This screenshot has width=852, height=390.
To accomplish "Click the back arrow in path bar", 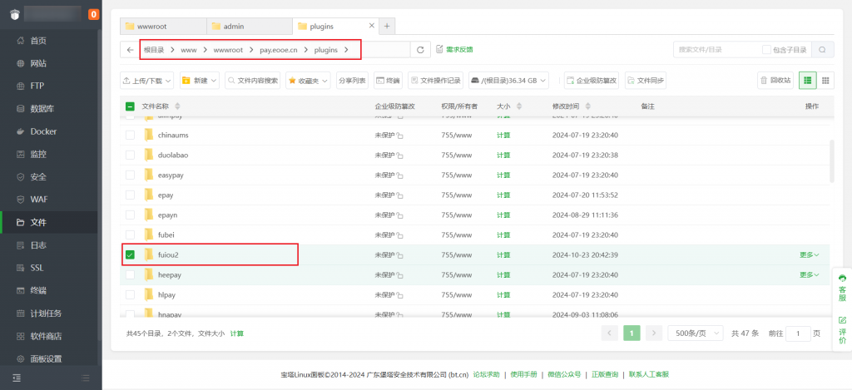I will point(130,50).
